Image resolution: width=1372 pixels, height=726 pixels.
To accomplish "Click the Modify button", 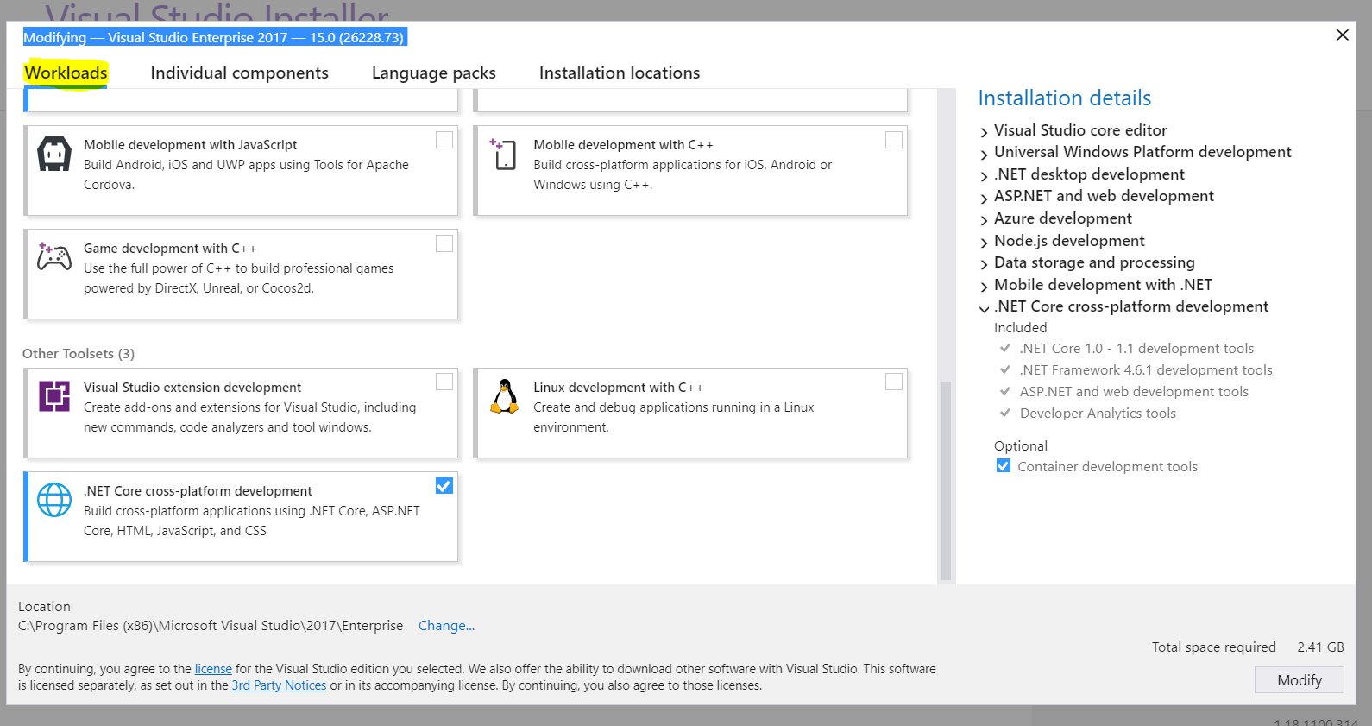I will click(1300, 680).
